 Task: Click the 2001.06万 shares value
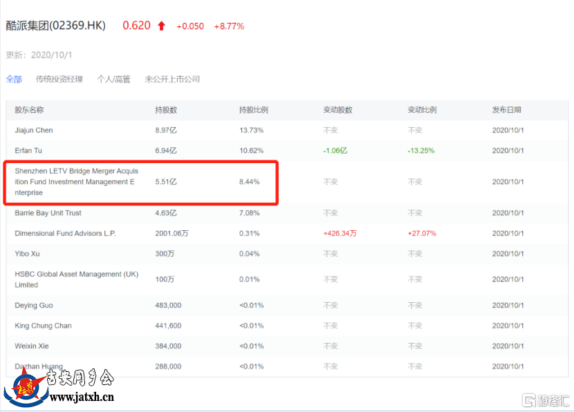tap(172, 233)
